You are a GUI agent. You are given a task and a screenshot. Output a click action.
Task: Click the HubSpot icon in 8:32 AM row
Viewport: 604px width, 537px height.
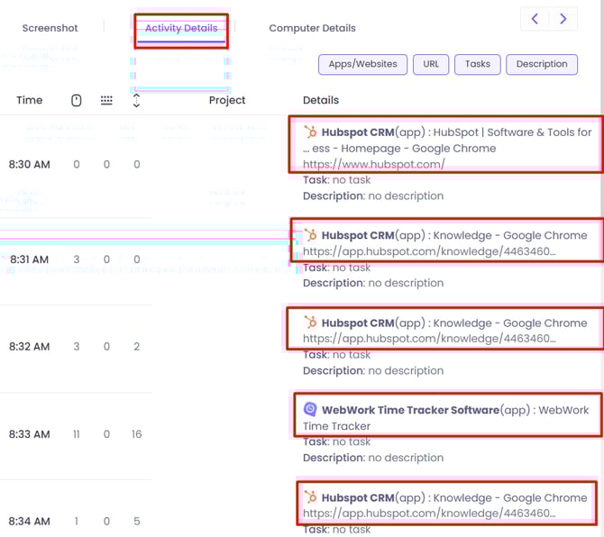tap(310, 323)
